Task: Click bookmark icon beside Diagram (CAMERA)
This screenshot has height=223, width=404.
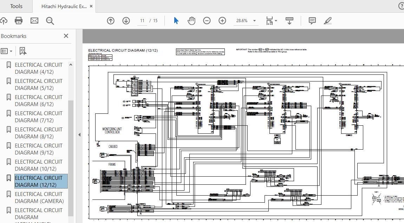Action: tap(9, 194)
